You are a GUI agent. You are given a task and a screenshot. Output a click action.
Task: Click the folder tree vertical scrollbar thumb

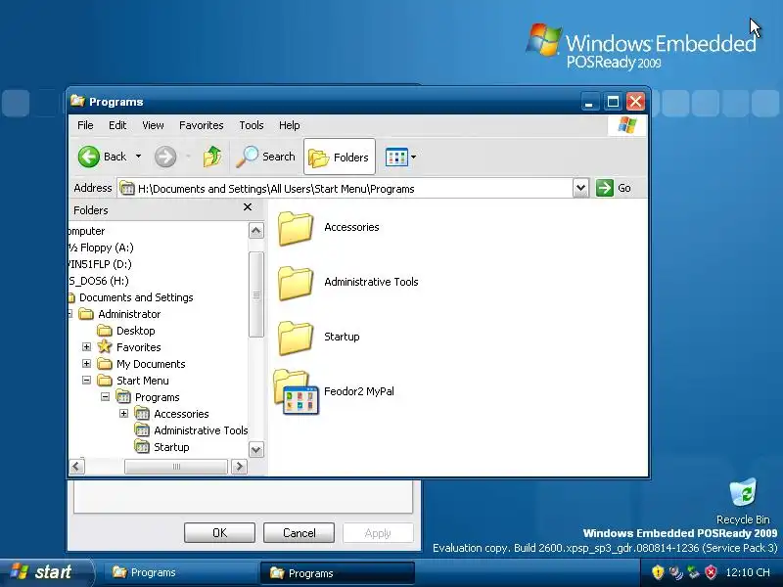click(256, 294)
